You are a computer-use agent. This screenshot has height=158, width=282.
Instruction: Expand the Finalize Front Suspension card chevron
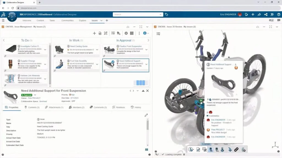[147, 50]
